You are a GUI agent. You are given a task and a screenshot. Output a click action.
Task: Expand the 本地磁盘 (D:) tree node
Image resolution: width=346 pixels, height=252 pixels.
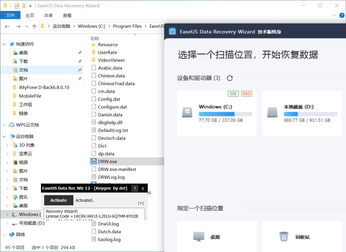7,223
